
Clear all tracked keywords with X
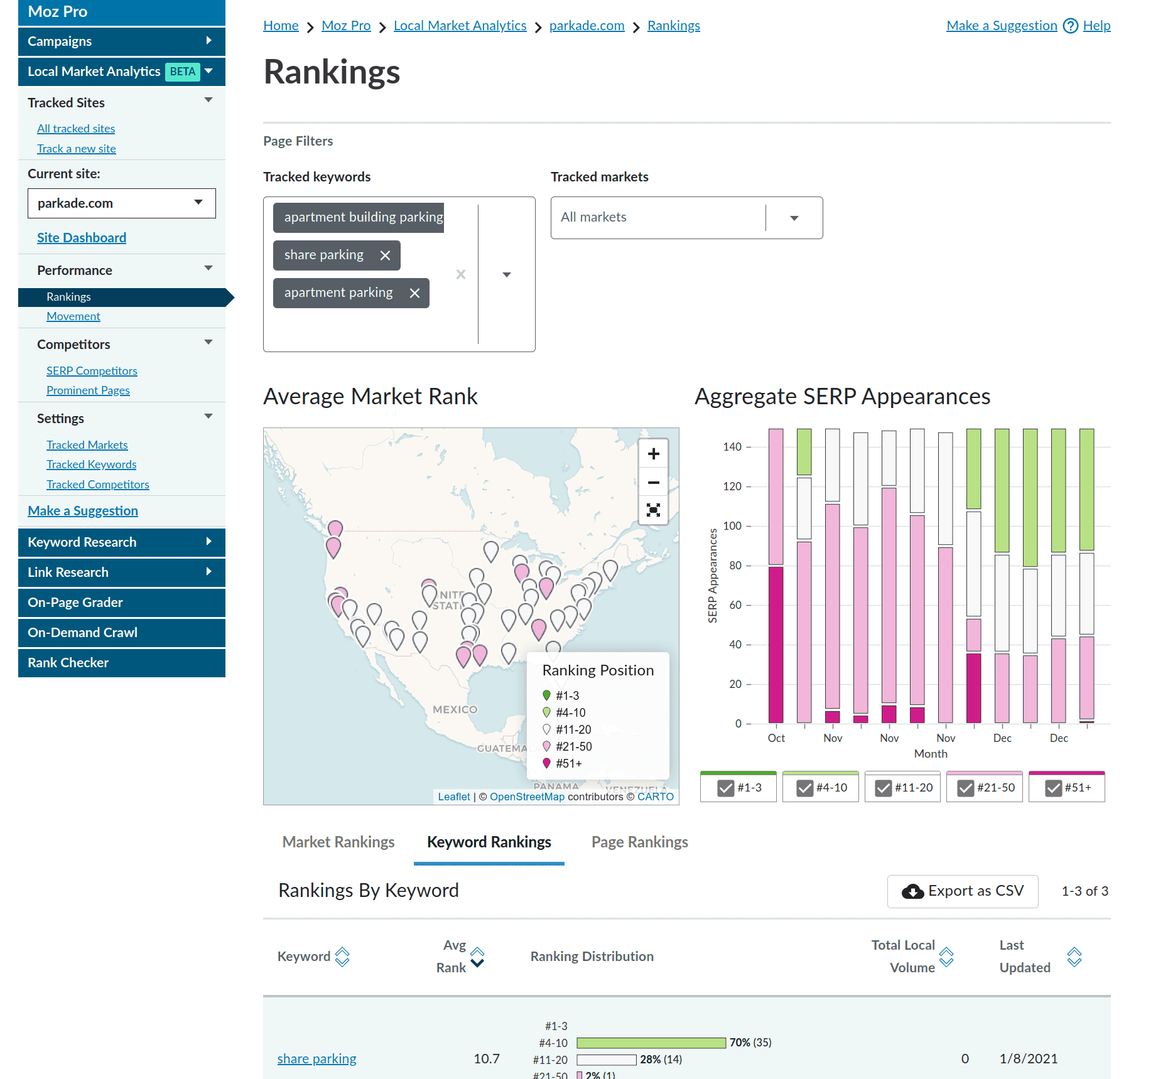[x=461, y=274]
